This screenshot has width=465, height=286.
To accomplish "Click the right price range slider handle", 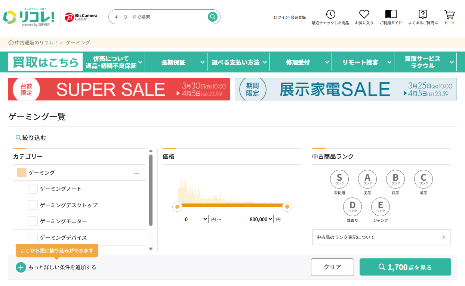I will (x=287, y=206).
